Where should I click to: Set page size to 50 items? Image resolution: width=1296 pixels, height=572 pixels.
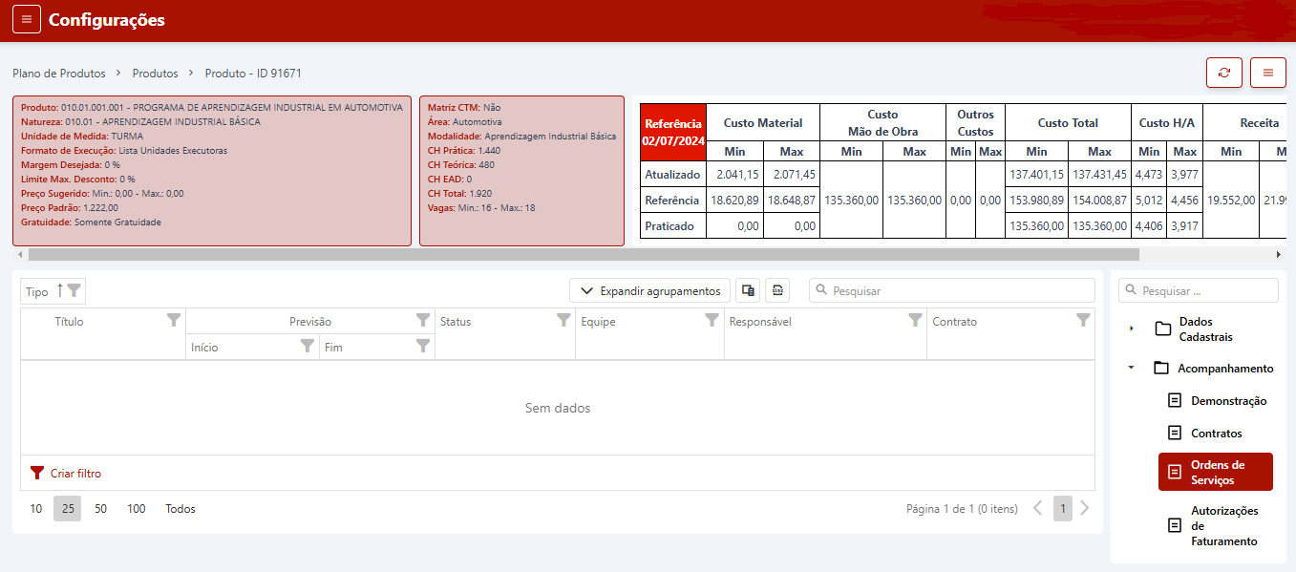(x=100, y=509)
